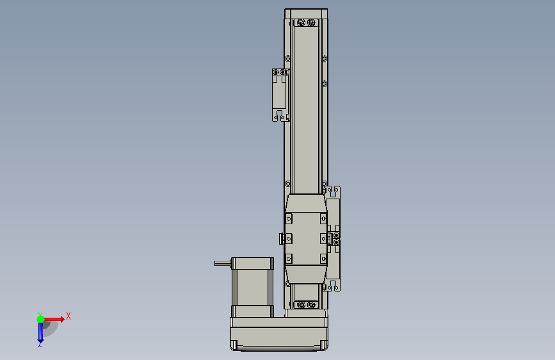
Task: Select the top end cap of the actuator
Action: click(306, 13)
